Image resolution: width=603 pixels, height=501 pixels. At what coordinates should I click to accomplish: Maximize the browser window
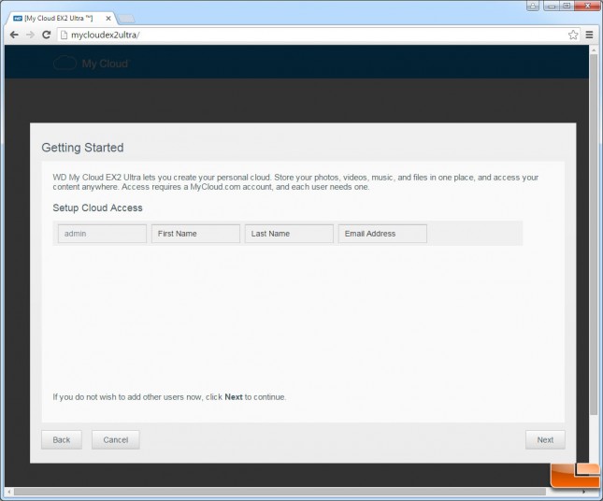click(x=567, y=6)
